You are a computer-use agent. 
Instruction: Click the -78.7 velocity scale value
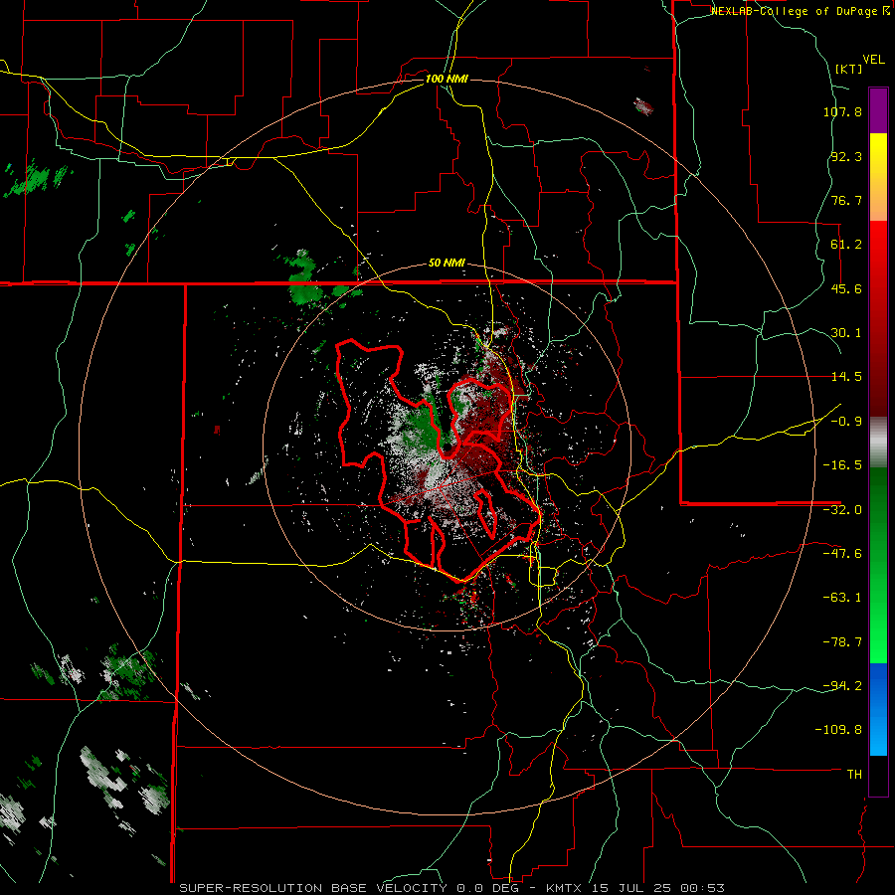point(842,642)
